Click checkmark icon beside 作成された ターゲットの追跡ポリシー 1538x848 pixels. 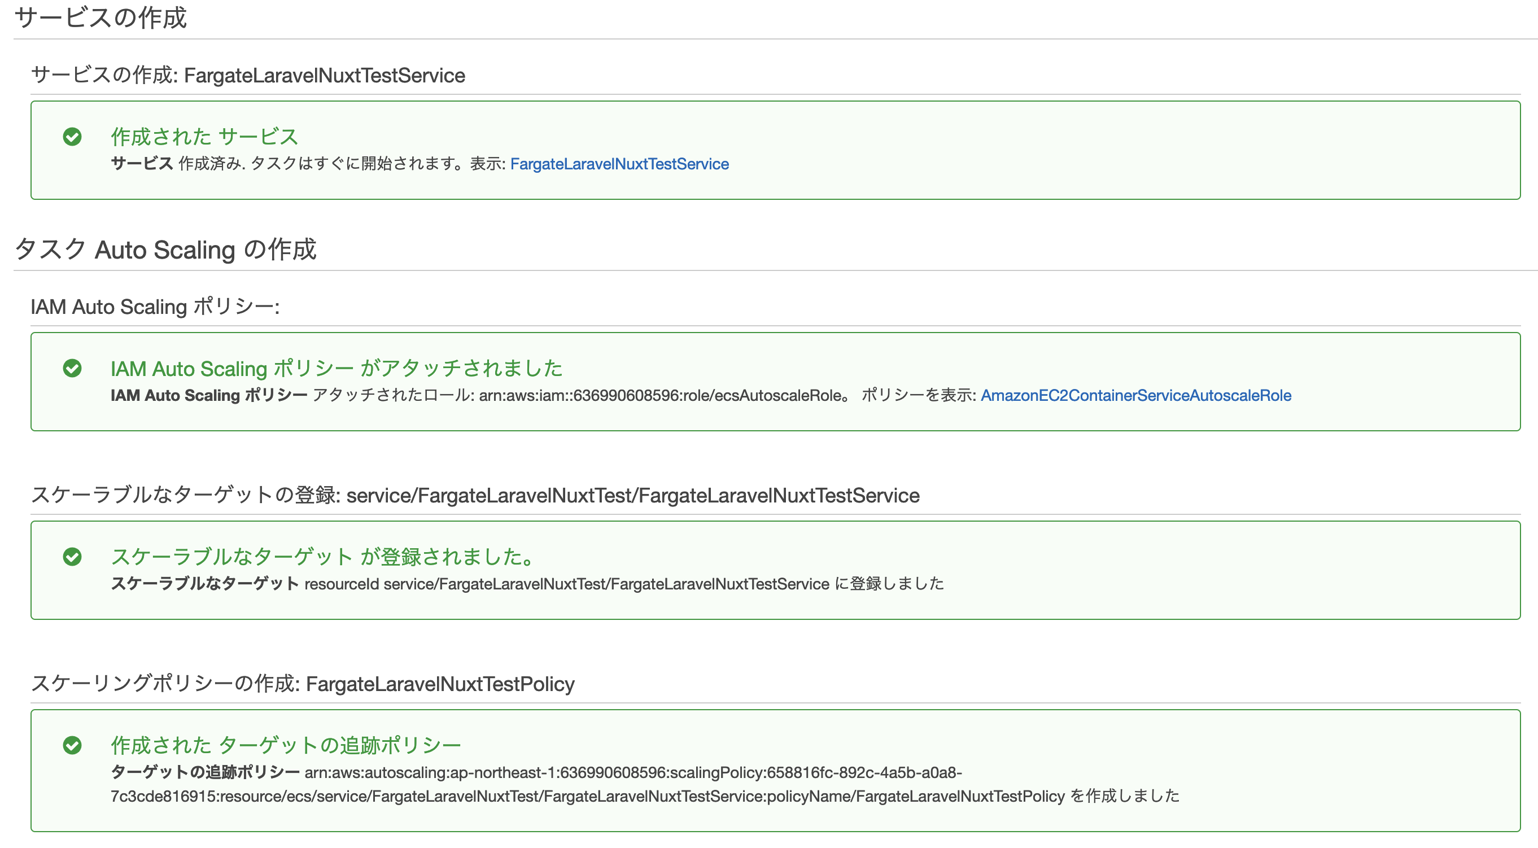click(72, 745)
